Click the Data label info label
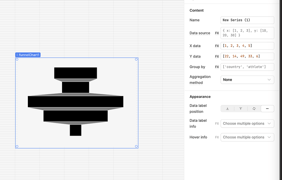The width and height of the screenshot is (282, 180). click(x=198, y=123)
